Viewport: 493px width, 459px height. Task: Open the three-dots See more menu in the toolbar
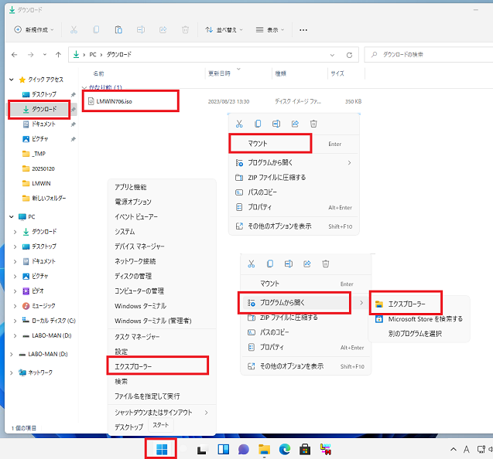pos(303,30)
